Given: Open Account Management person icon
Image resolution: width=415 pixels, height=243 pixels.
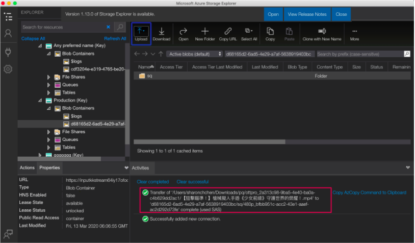Looking at the screenshot, I should click(x=8, y=33).
